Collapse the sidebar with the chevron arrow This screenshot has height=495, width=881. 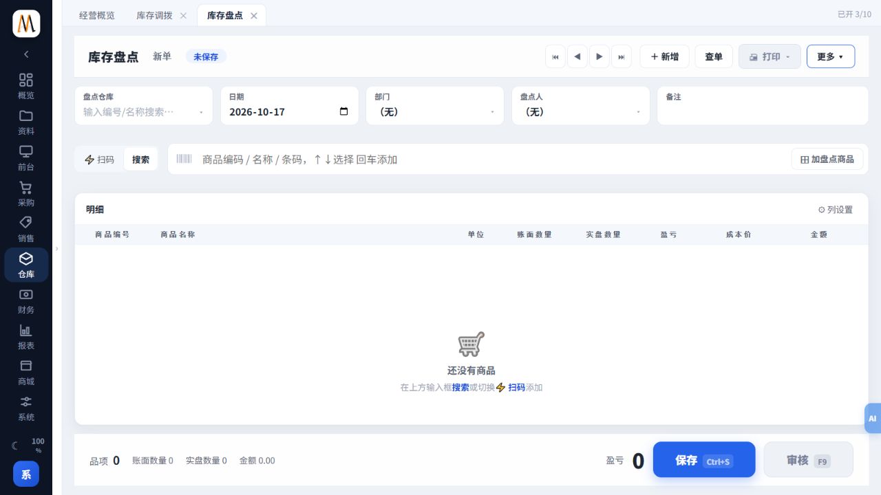pyautogui.click(x=26, y=54)
